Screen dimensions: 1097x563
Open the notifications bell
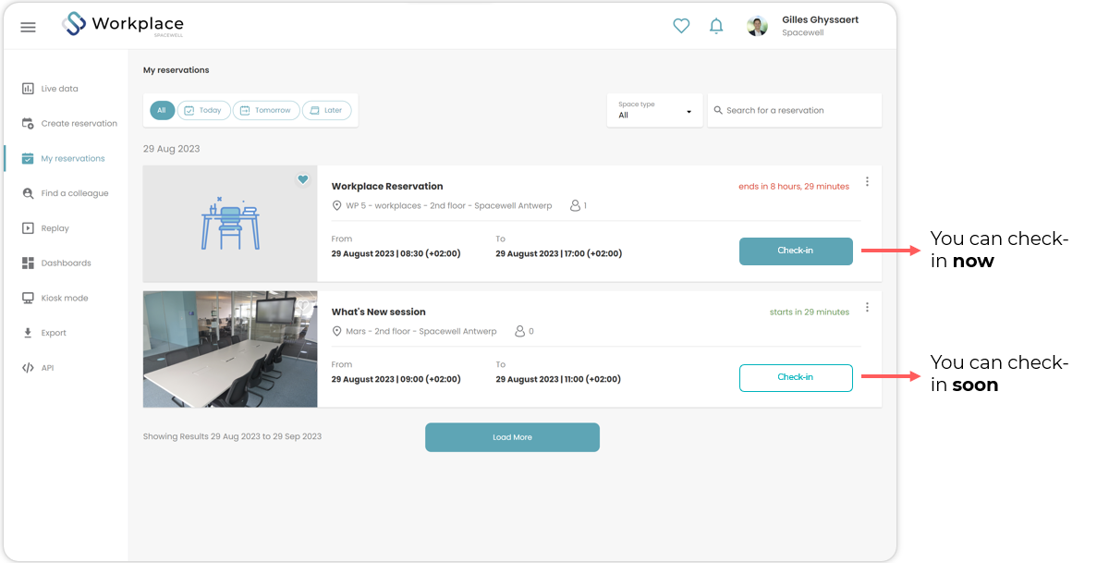pos(715,26)
